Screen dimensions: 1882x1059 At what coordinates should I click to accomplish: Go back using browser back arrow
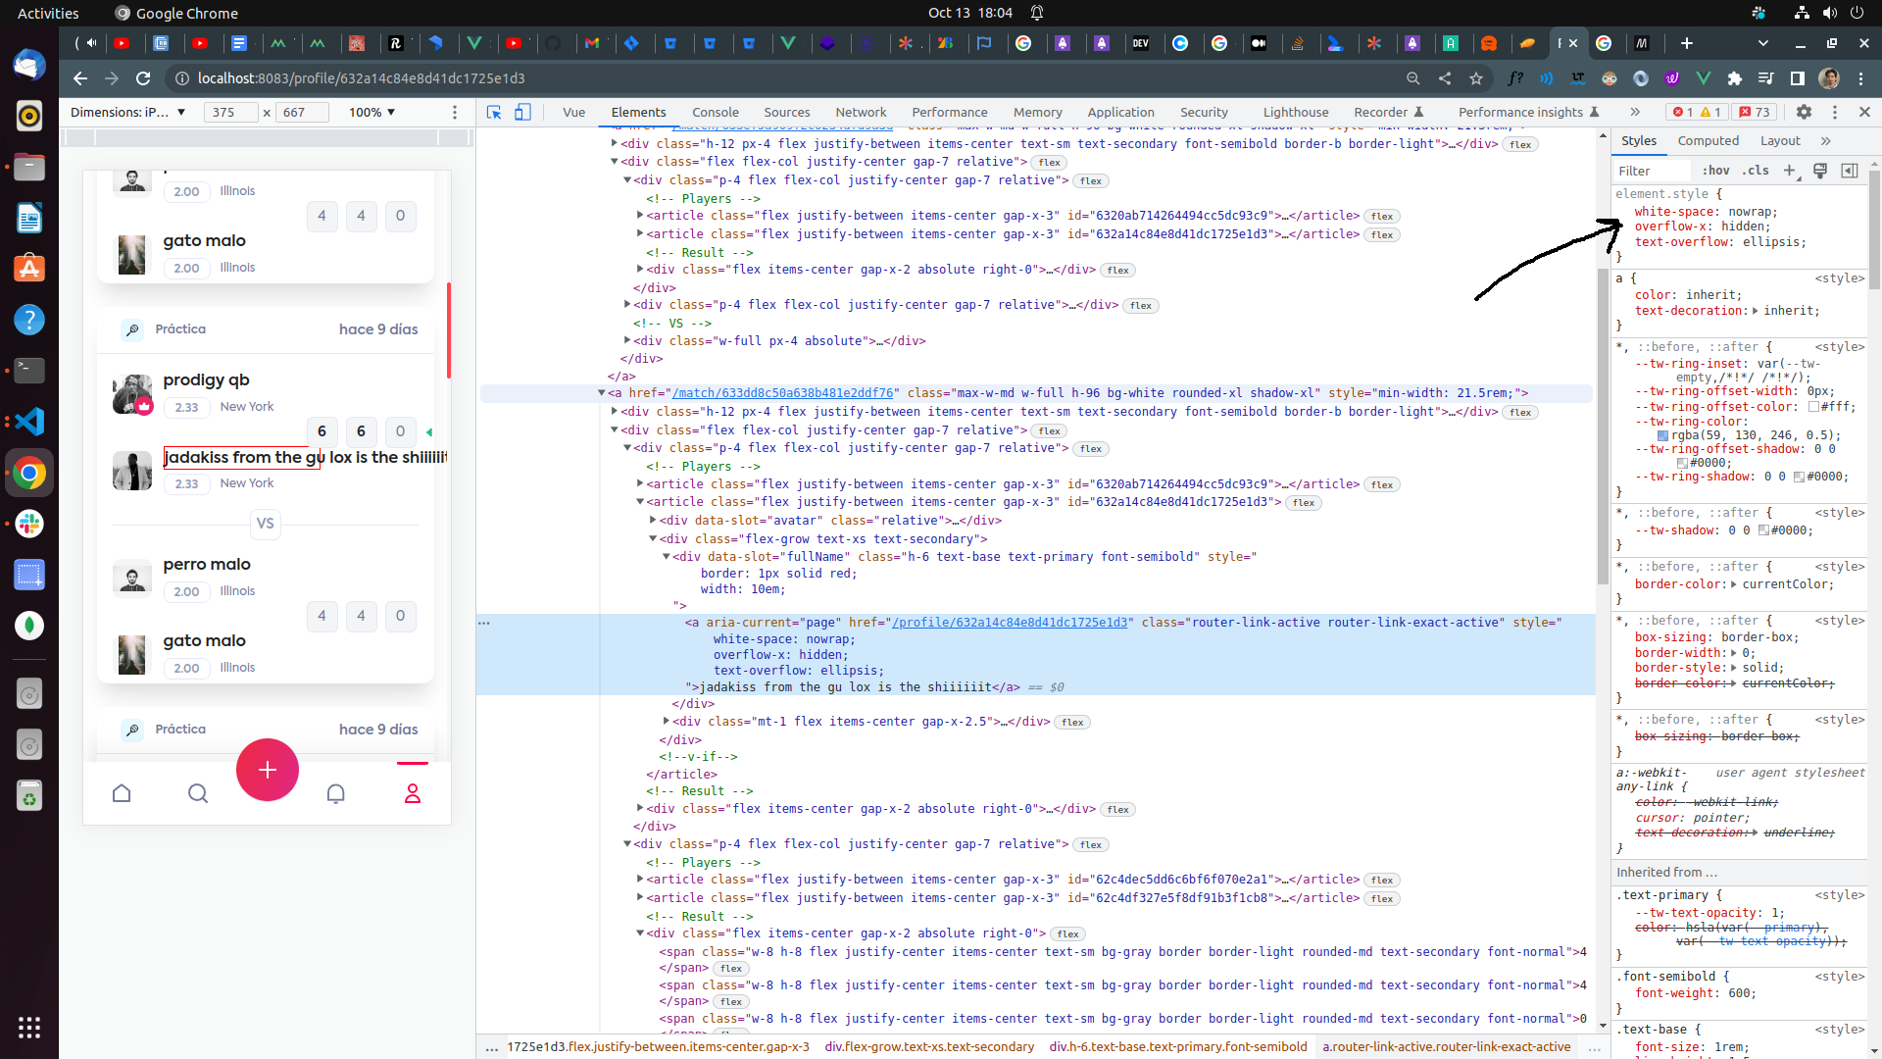80,78
